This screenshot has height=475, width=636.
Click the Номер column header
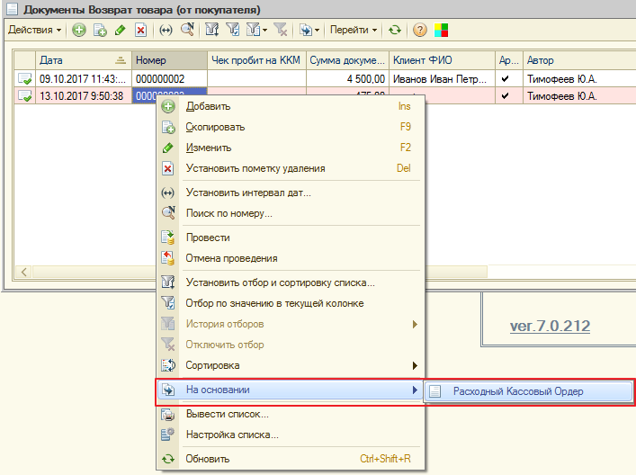(169, 60)
